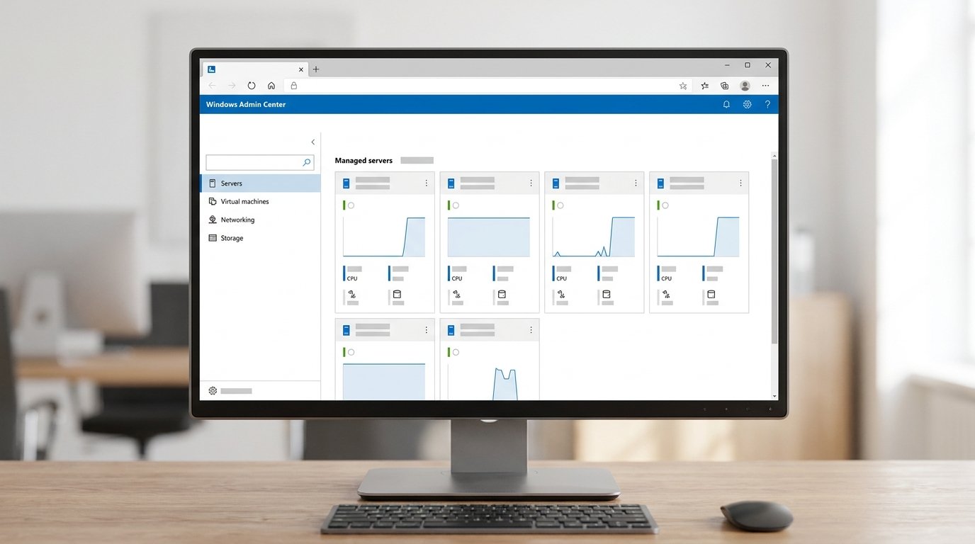Click the spiky usage chart thumbnail

(x=594, y=237)
